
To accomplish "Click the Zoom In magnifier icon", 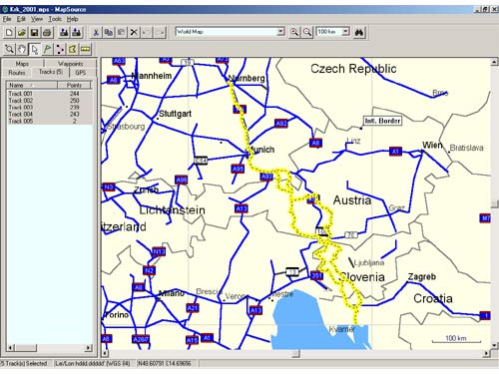I will click(294, 32).
